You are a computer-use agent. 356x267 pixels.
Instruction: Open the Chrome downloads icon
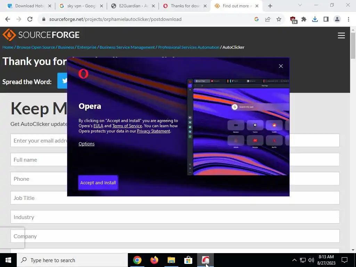point(315,19)
